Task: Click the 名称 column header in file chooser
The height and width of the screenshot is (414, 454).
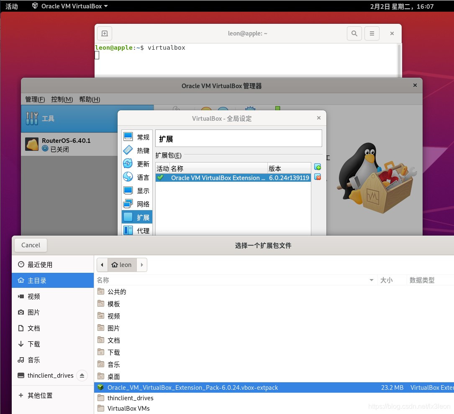Action: coord(236,280)
